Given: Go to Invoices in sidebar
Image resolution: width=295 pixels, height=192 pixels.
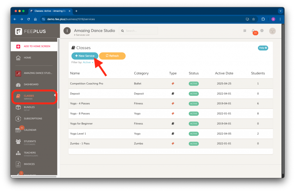Looking at the screenshot, I should pos(29,164).
